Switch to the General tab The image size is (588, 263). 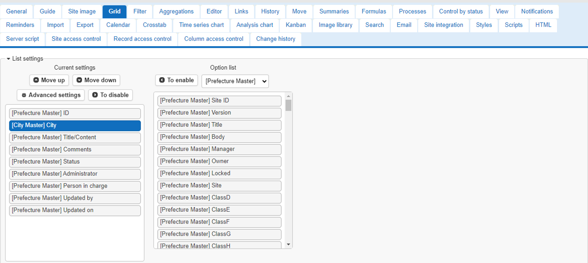pyautogui.click(x=17, y=11)
